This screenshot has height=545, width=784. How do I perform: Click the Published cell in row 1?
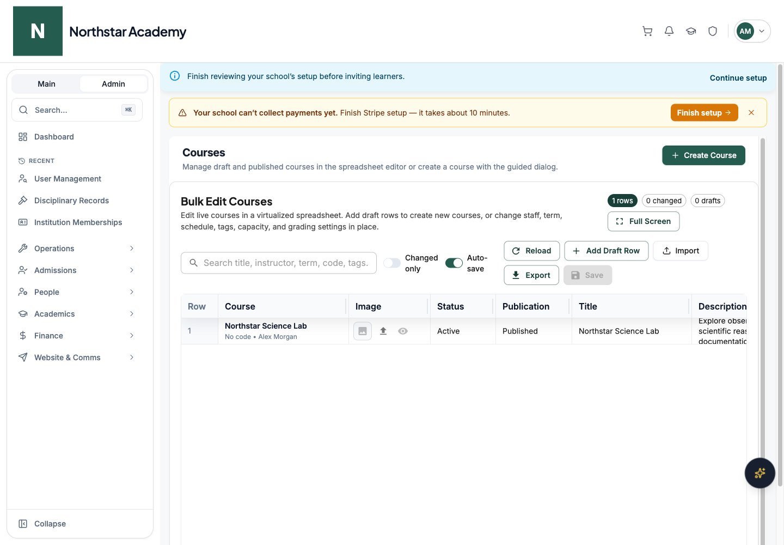(x=534, y=331)
